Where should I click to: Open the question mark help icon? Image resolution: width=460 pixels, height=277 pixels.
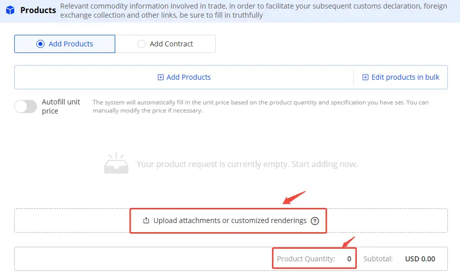click(x=315, y=220)
